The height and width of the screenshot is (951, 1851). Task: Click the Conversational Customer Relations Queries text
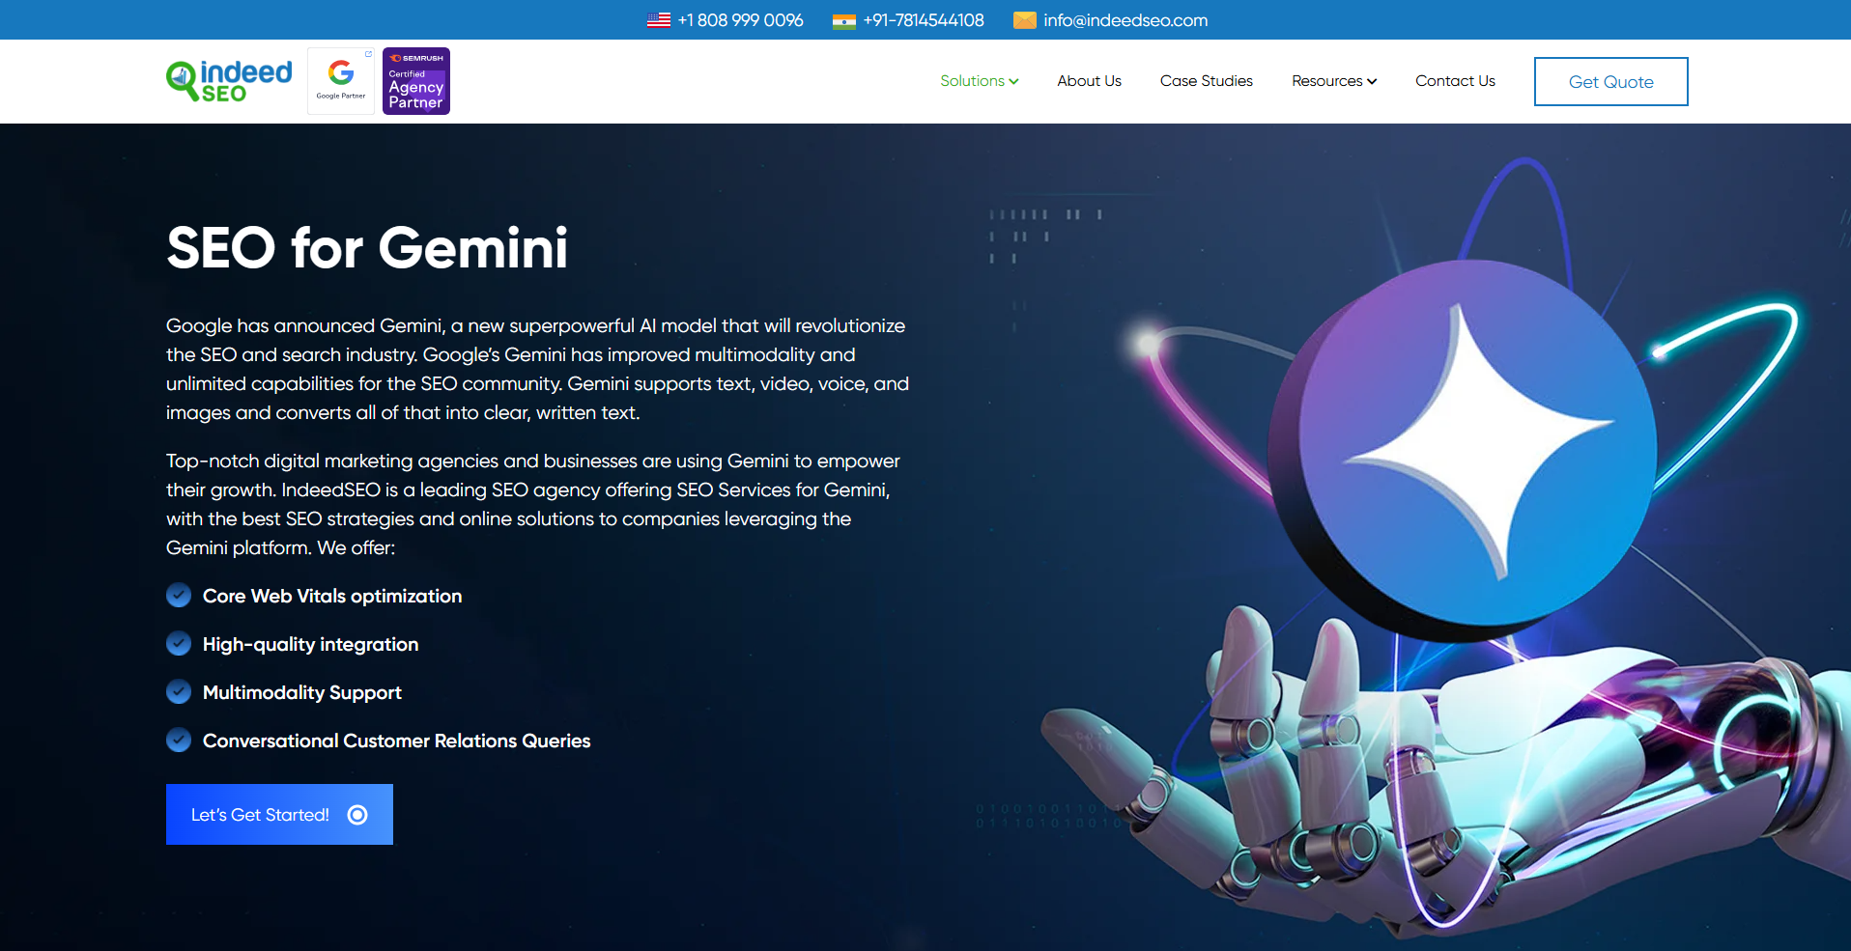coord(396,741)
